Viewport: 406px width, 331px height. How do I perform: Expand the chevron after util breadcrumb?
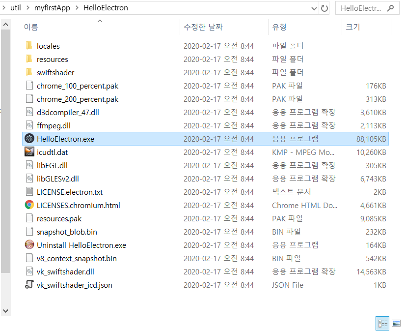[x=27, y=8]
